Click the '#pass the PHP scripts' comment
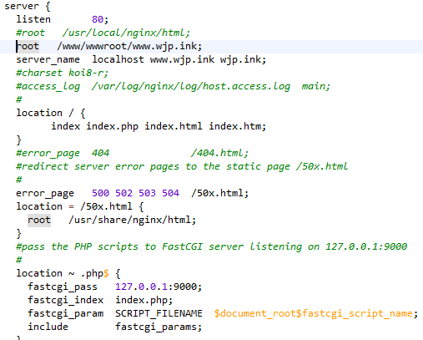Image resolution: width=423 pixels, height=340 pixels. pyautogui.click(x=211, y=246)
